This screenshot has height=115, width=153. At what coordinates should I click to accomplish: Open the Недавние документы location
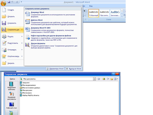[x=11, y=96]
